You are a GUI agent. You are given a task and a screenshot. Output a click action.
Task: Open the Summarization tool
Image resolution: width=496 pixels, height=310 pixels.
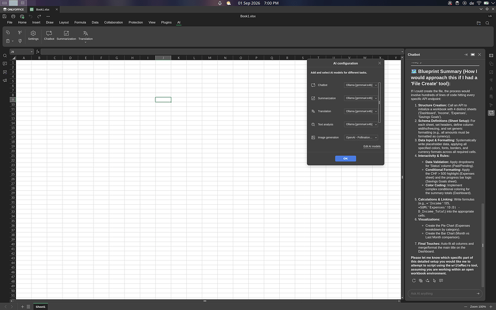66,35
